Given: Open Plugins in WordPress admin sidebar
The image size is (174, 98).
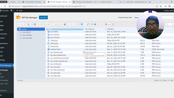Looking at the screenshot, I should point(2,48).
